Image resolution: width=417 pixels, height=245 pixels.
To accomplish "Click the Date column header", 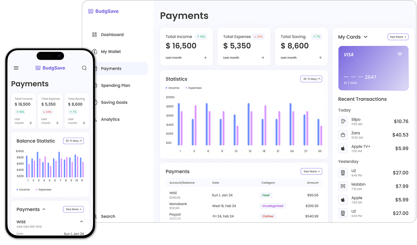I will (215, 183).
